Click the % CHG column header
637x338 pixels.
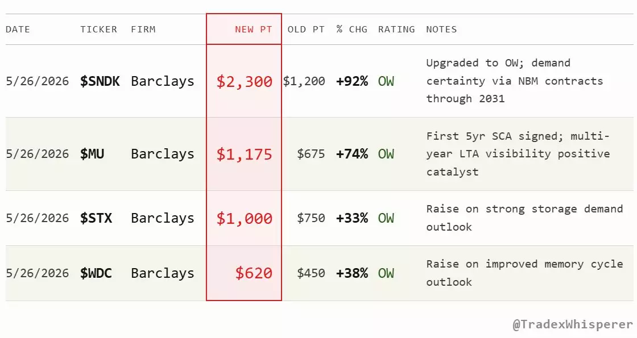pyautogui.click(x=352, y=29)
